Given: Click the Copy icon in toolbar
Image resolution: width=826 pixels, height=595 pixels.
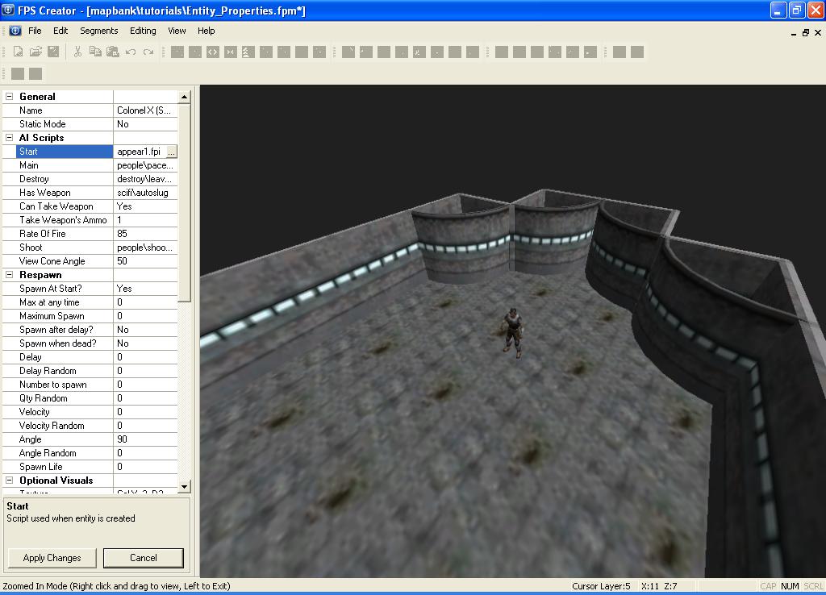Looking at the screenshot, I should click(95, 52).
